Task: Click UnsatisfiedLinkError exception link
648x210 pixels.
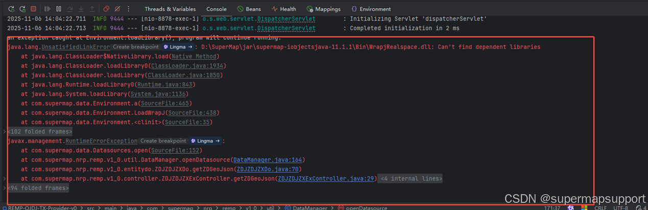Action: [x=76, y=47]
